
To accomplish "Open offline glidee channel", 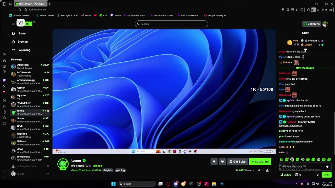I will (30, 174).
